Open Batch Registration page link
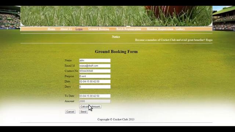This screenshot has height=132, width=235. [x=129, y=29]
